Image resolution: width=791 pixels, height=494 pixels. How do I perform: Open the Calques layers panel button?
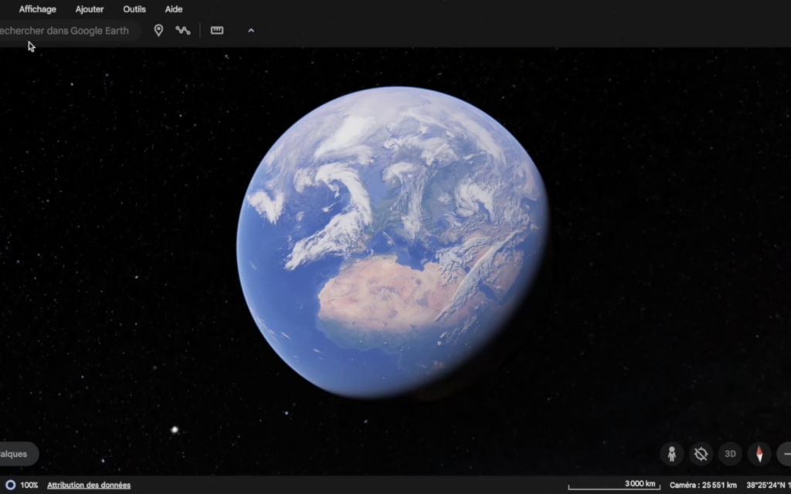click(x=15, y=454)
